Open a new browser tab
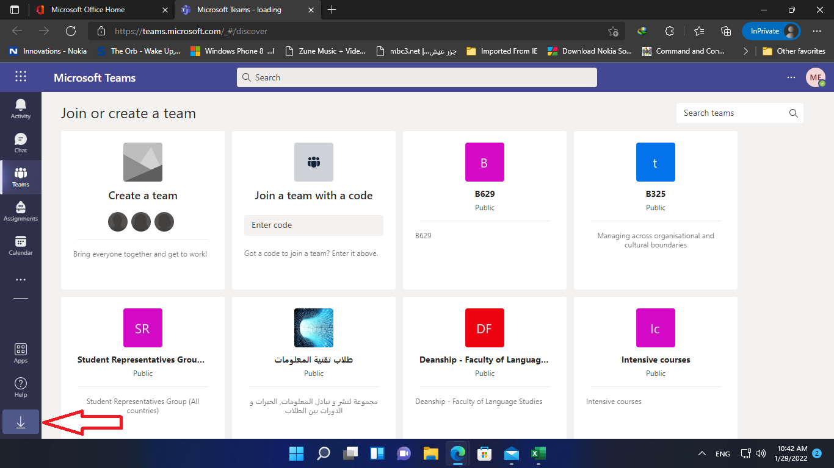 332,10
